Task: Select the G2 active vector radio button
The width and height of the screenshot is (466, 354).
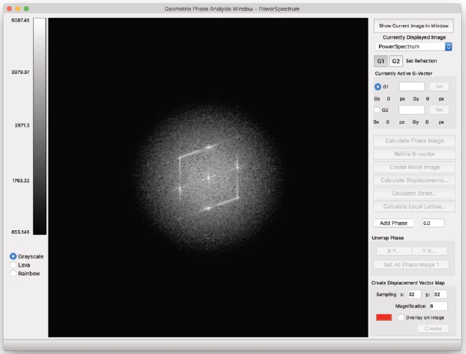Action: tap(378, 109)
